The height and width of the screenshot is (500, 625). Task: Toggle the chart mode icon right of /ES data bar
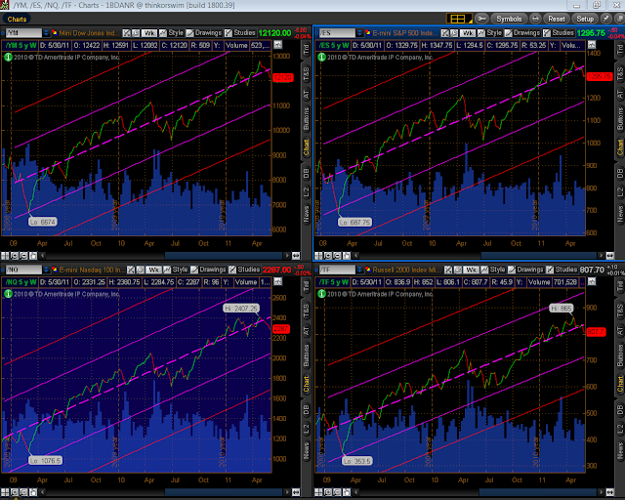coord(592,45)
